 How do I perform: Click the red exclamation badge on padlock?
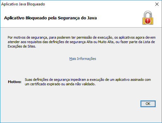tap(148, 21)
